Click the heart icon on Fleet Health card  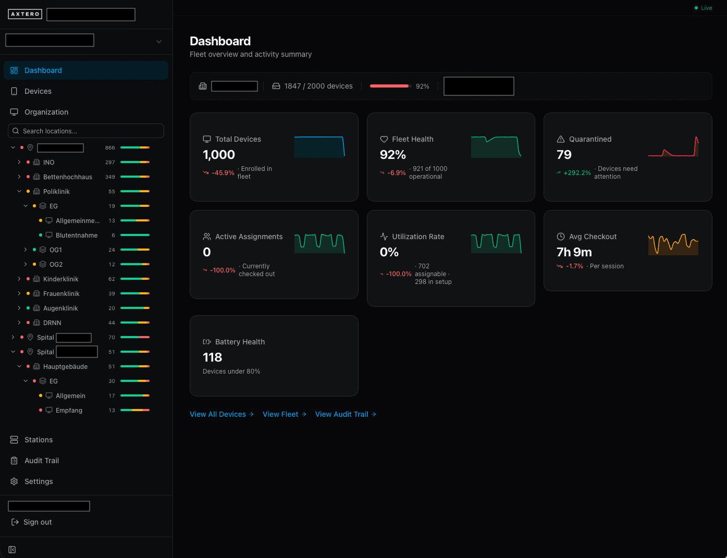click(383, 139)
